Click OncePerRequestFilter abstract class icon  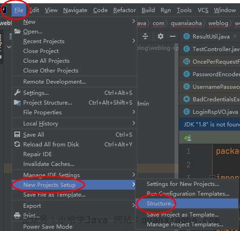pos(187,62)
